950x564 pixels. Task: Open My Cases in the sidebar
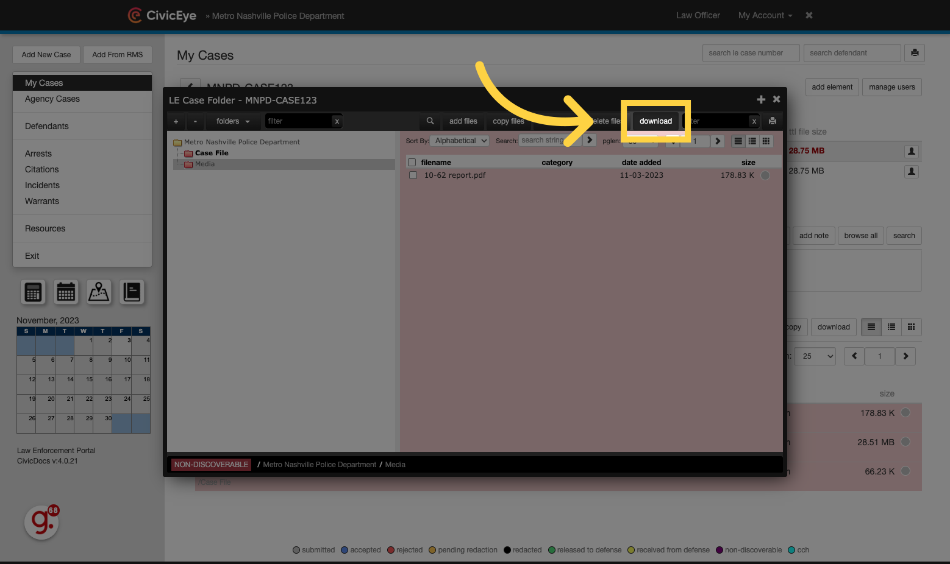(82, 83)
